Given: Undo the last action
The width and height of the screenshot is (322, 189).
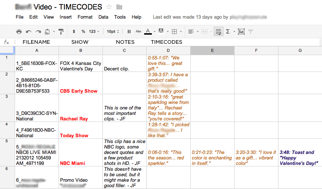Looking at the screenshot, I should [29, 32].
